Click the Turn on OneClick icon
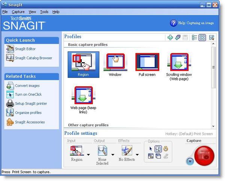The width and height of the screenshot is (225, 181). click(x=10, y=94)
